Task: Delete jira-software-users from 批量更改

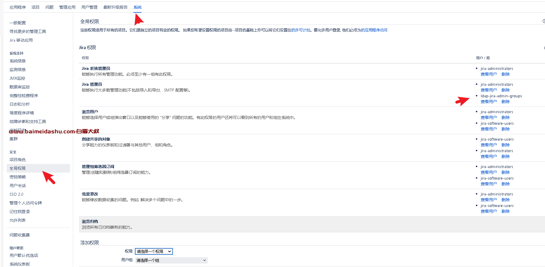Action: pos(505,211)
